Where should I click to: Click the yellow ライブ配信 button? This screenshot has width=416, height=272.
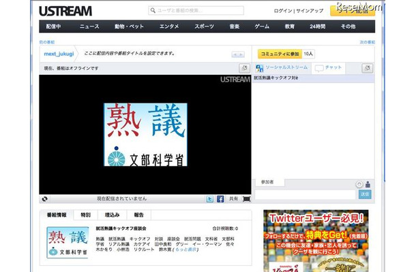353,11
